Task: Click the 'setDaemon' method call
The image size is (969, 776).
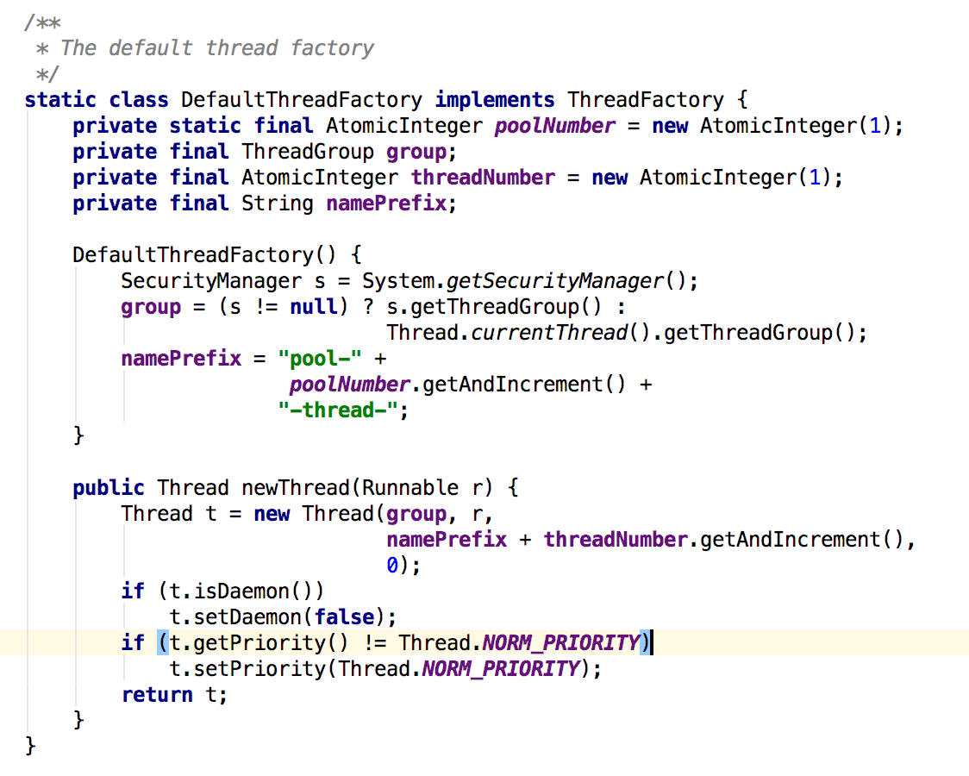Action: pyautogui.click(x=247, y=618)
